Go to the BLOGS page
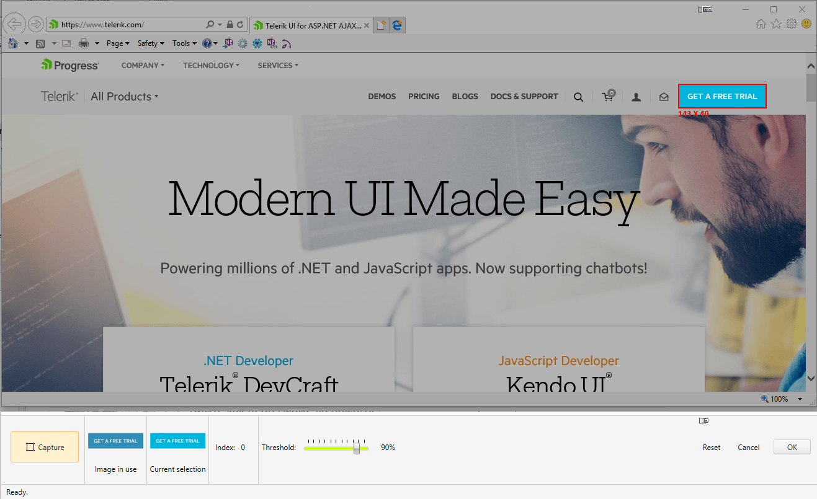The image size is (817, 499). [x=465, y=97]
